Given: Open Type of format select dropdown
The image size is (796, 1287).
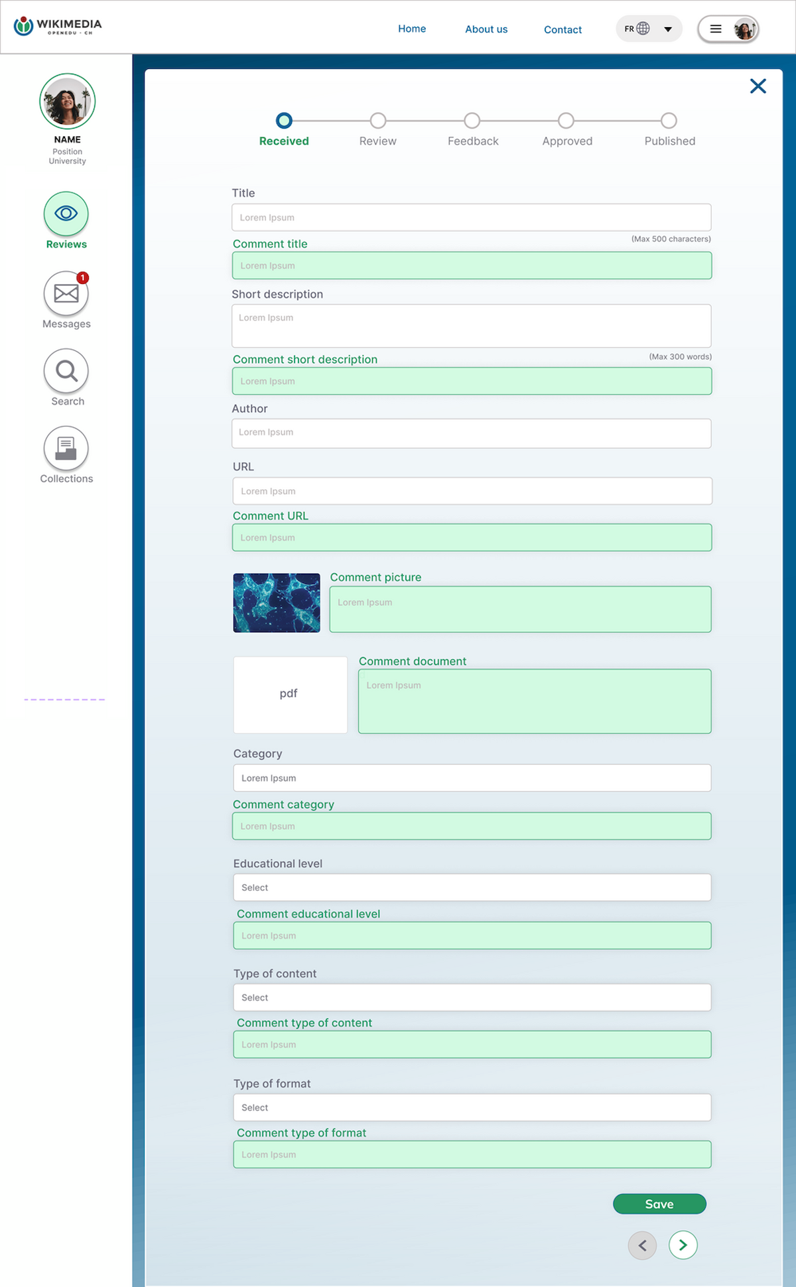Looking at the screenshot, I should (x=472, y=1108).
